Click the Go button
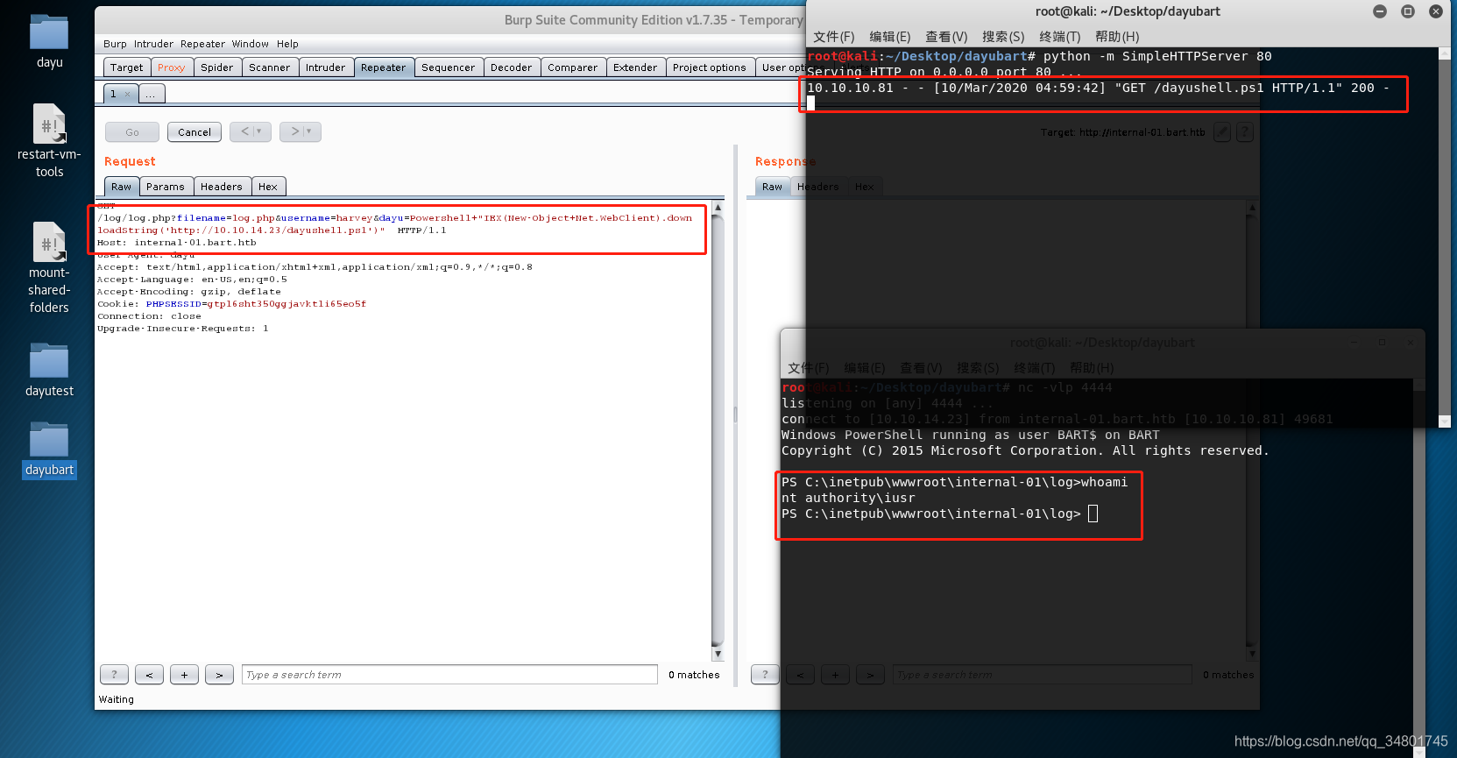 132,132
